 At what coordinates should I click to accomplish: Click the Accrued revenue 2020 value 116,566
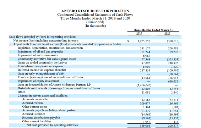[172, 103]
